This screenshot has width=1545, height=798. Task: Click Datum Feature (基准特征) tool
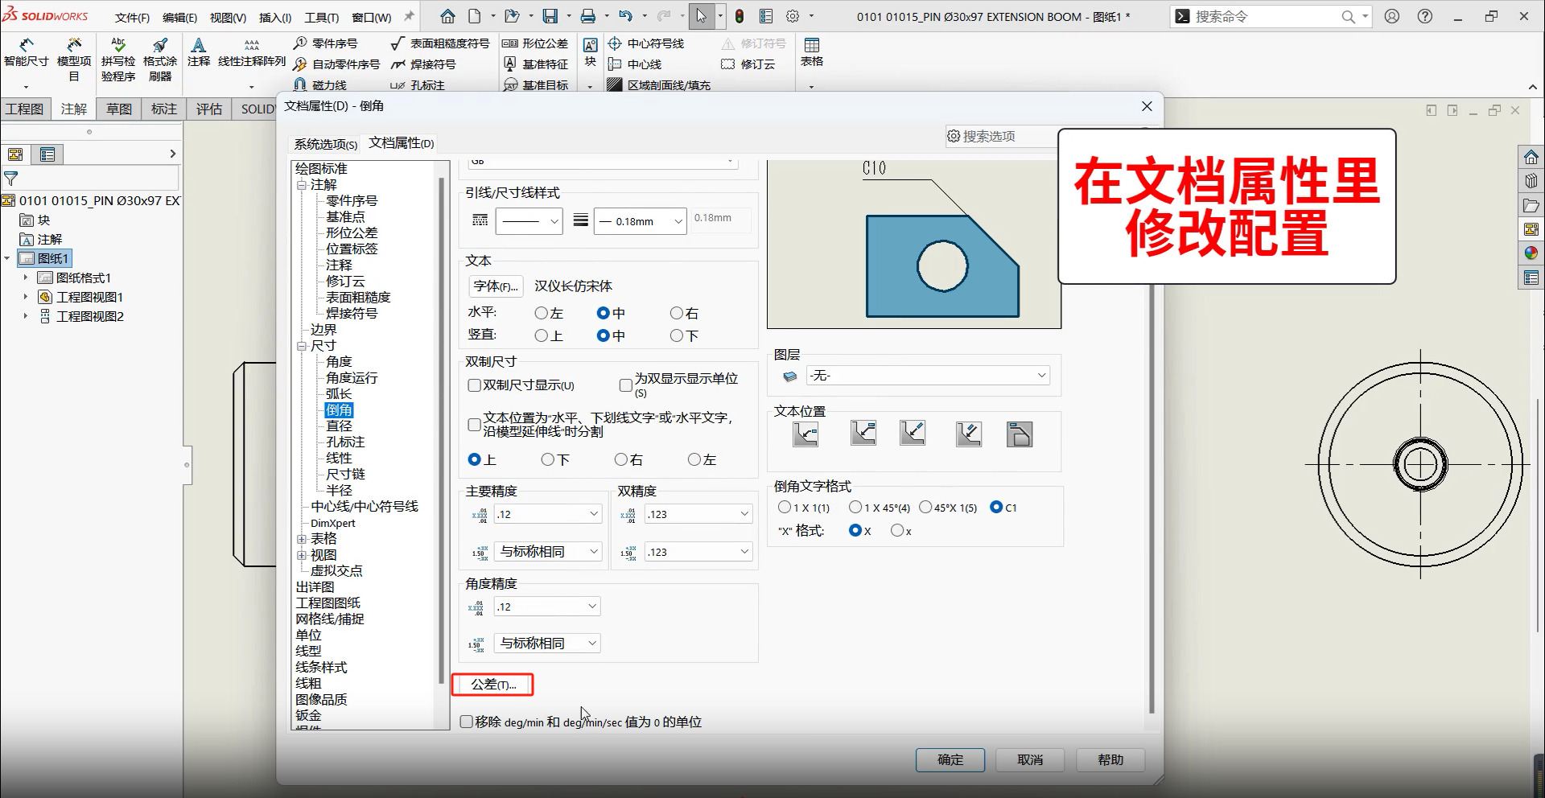535,64
